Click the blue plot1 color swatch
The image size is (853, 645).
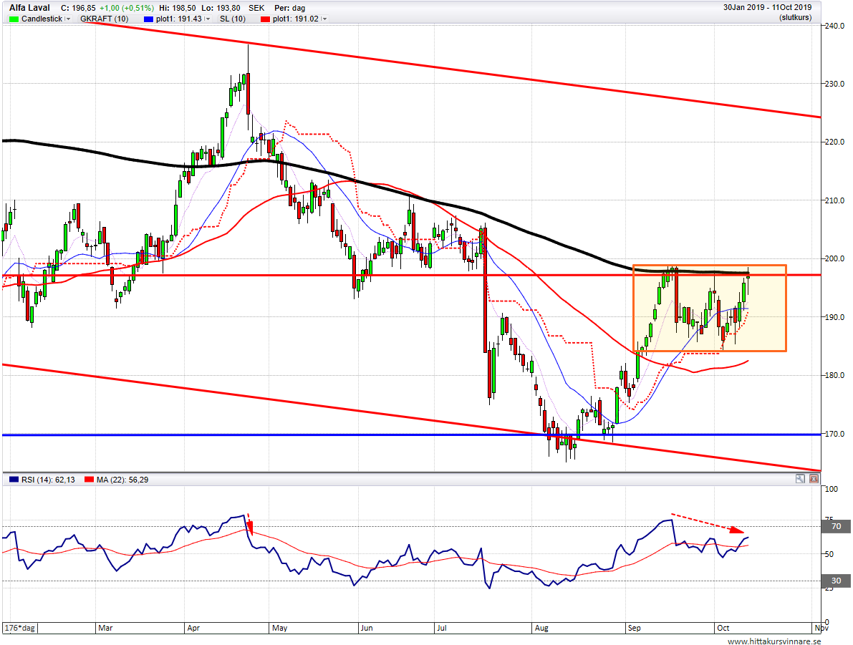pos(148,19)
